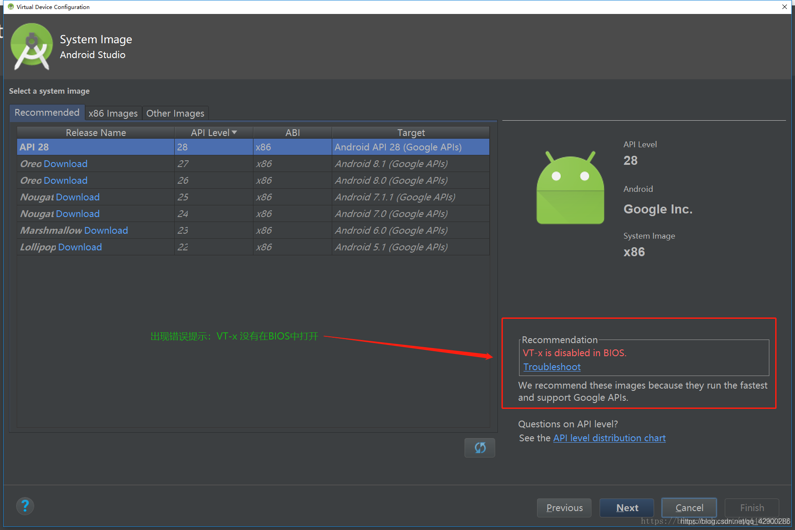
Task: Select the Android 7.1.1 (Google APIs) target cell
Action: 411,197
